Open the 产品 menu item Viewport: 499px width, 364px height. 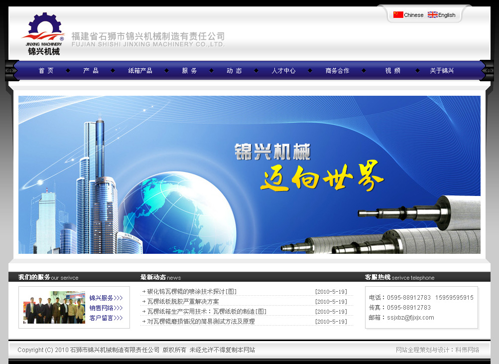point(91,71)
